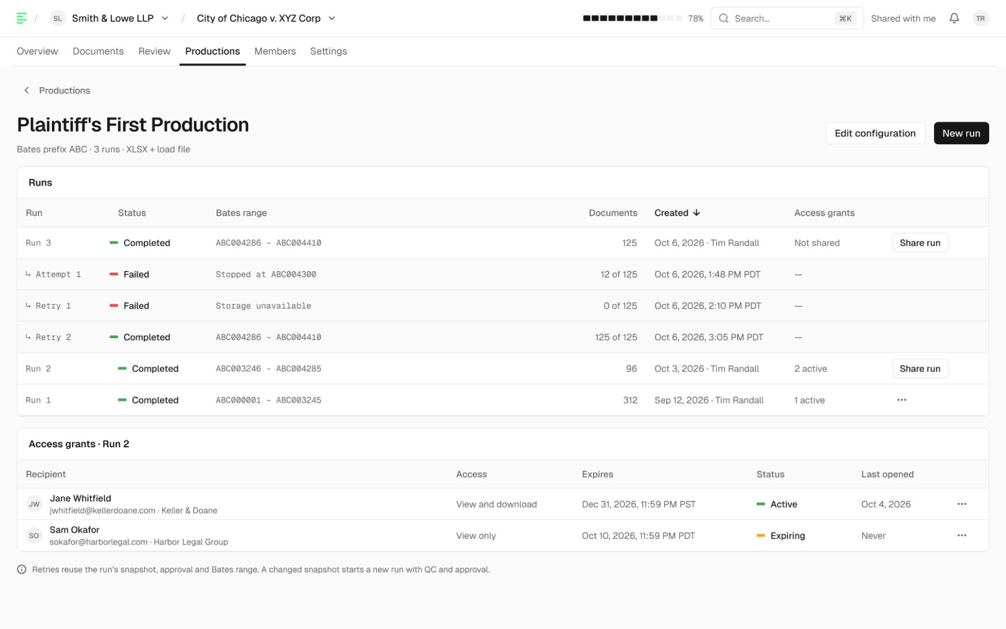Click the SO recipient avatar
The width and height of the screenshot is (1006, 629).
coord(34,536)
